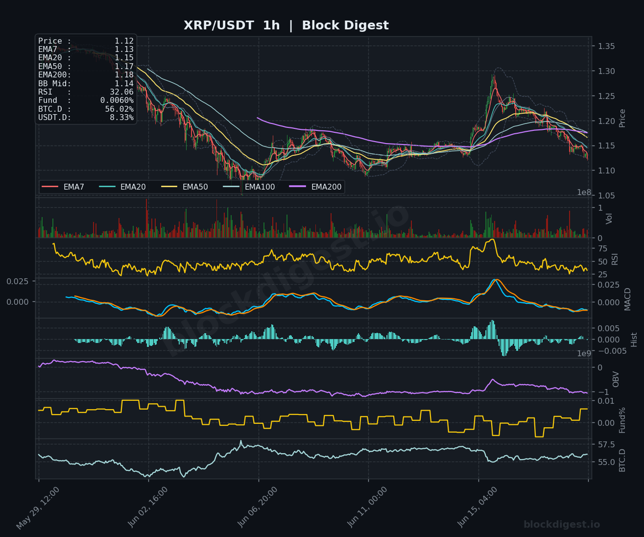Click the 0.005 Hist axis tick

click(x=608, y=328)
